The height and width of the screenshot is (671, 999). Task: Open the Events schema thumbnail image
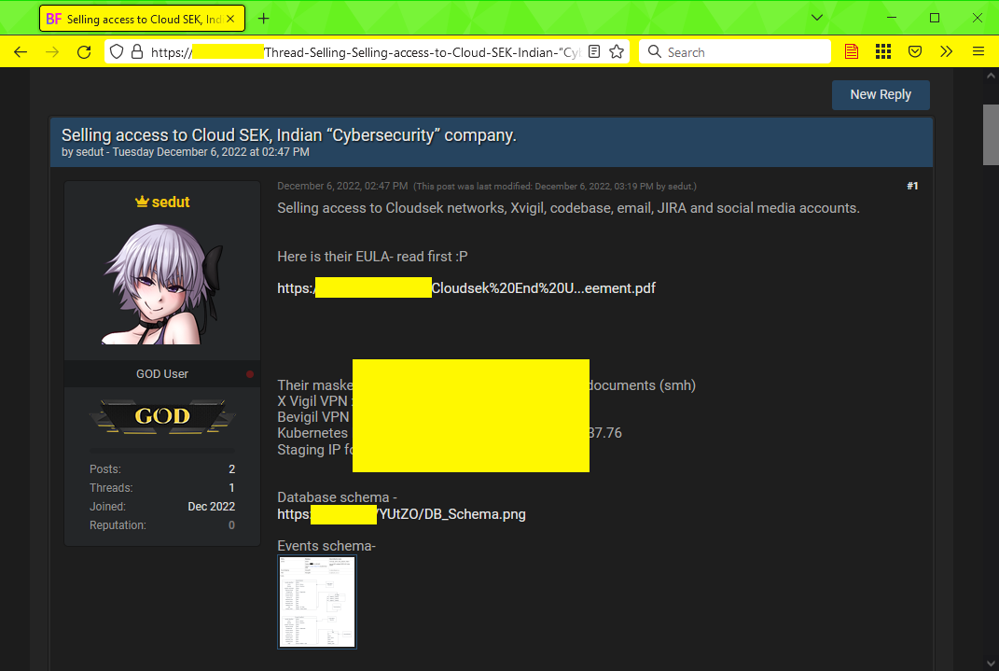(x=316, y=602)
